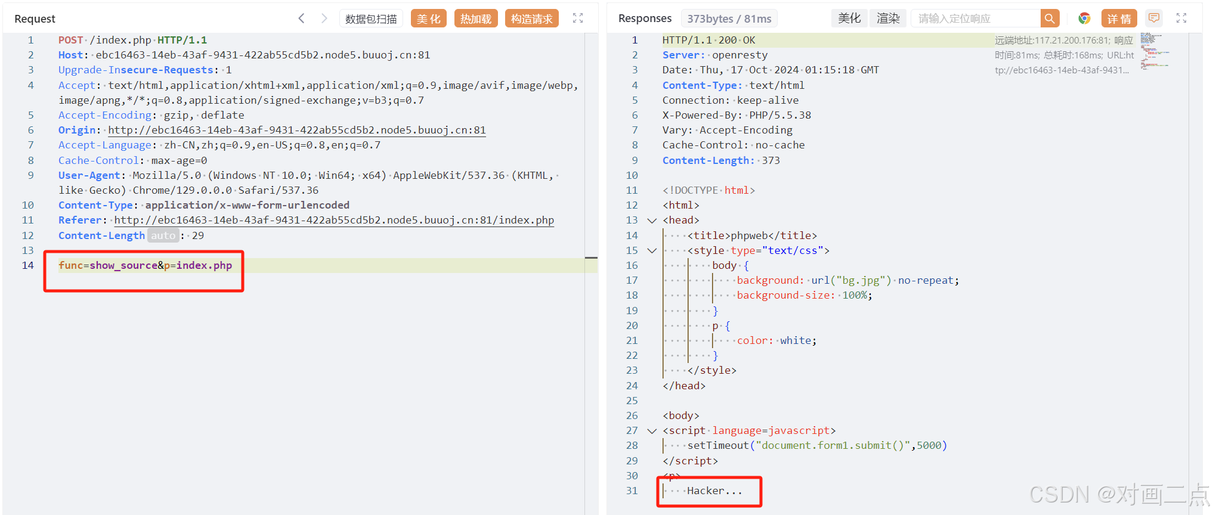Click the 构造请求 button
The height and width of the screenshot is (515, 1213).
pyautogui.click(x=531, y=18)
